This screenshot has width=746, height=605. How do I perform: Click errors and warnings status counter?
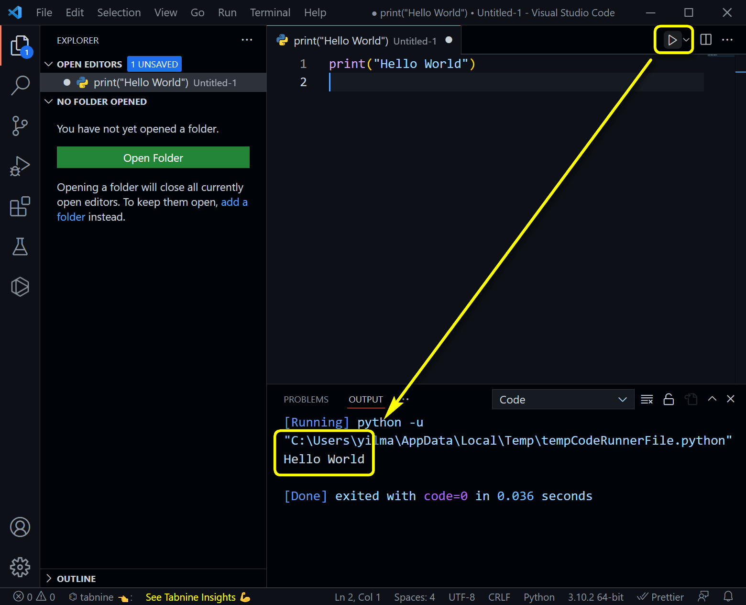[x=34, y=597]
